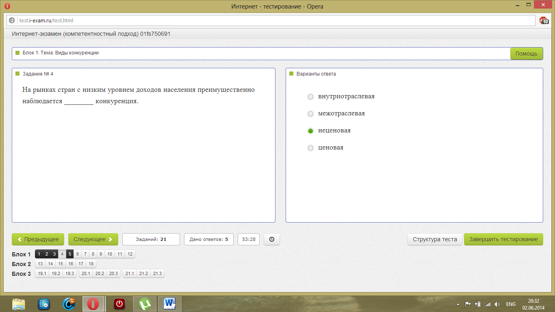555x312 pixels.
Task: Jump to question 21.3 in Блок 3
Action: [x=157, y=274]
